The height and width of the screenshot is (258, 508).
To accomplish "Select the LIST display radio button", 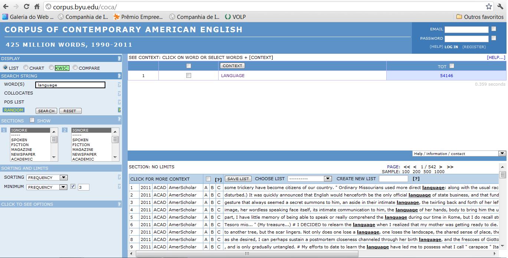I will [5, 67].
